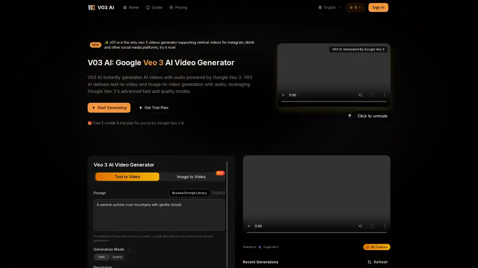
Task: Play the top hero video
Action: [x=283, y=95]
